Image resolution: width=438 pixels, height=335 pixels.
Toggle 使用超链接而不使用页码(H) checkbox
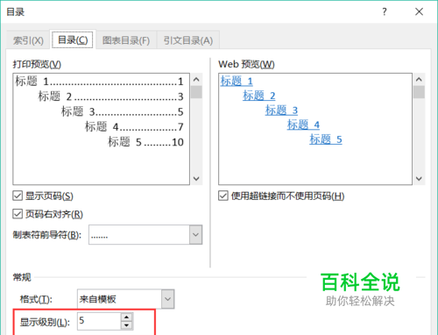223,196
